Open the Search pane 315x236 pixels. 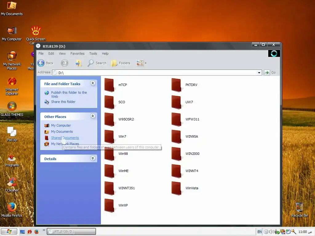[x=97, y=63]
